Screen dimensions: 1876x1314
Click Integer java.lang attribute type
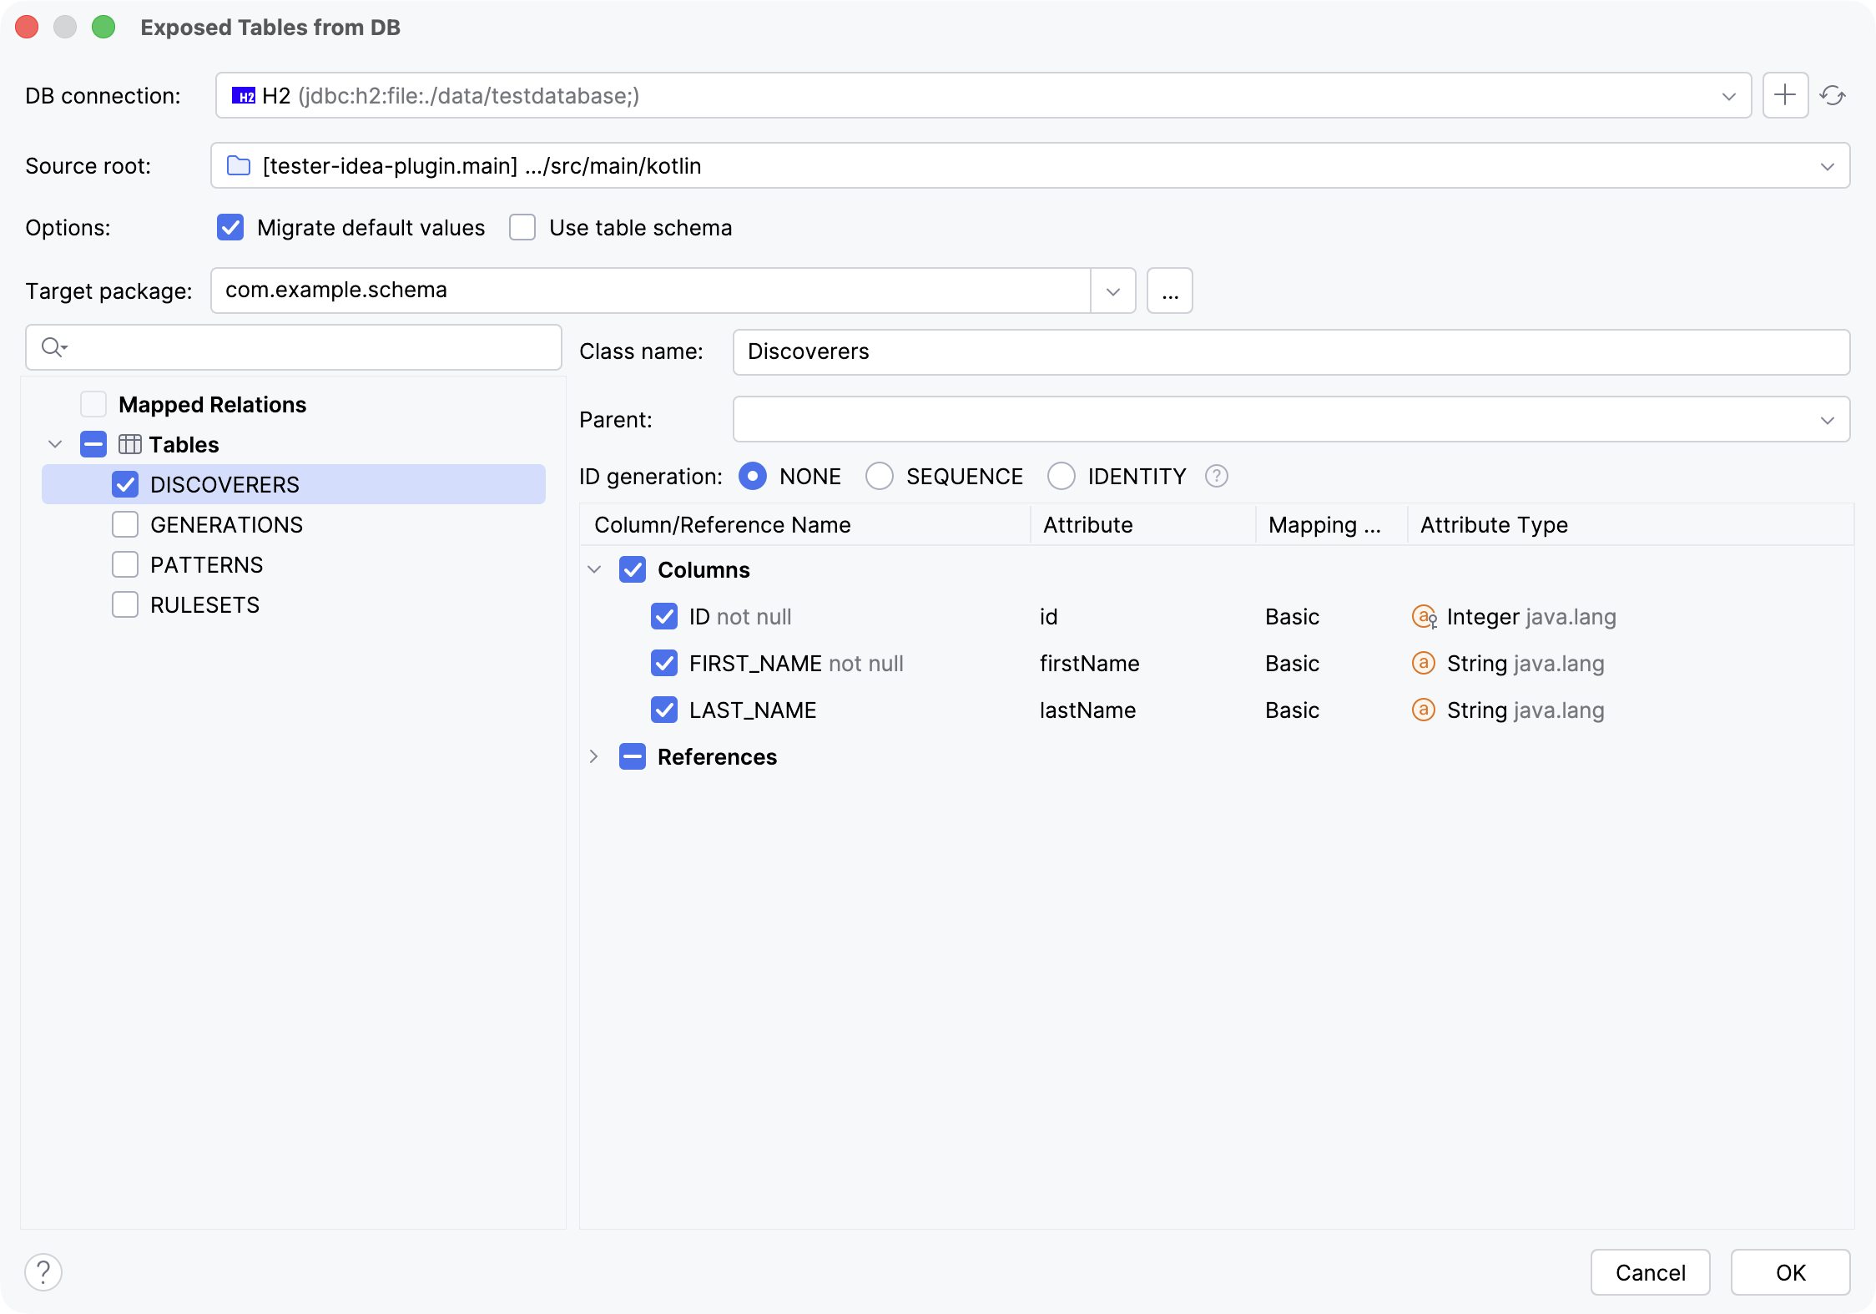(1532, 616)
